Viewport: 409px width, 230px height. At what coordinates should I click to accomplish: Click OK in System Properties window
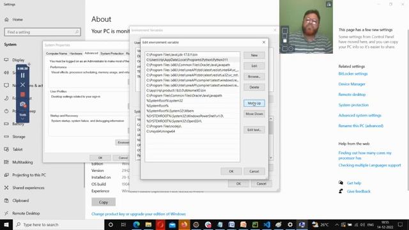100,158
